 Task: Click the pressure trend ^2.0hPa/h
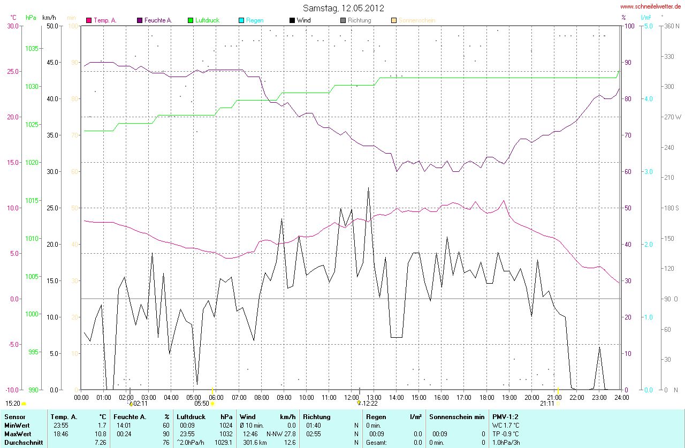[192, 443]
